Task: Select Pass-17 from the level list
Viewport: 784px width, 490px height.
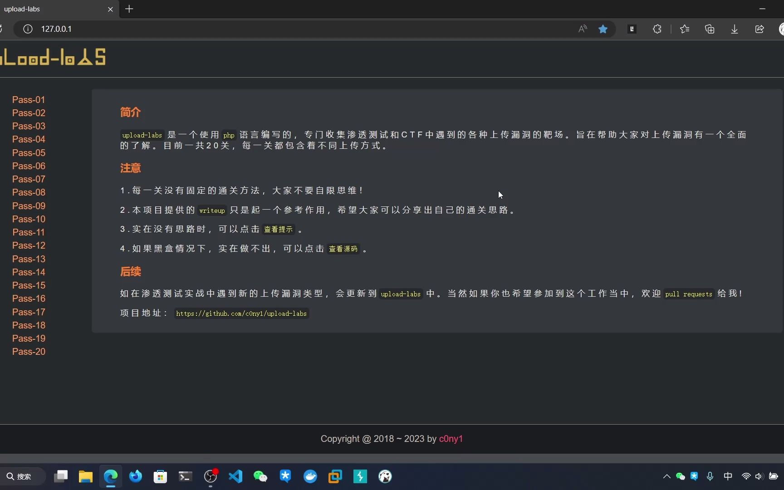Action: pyautogui.click(x=29, y=312)
